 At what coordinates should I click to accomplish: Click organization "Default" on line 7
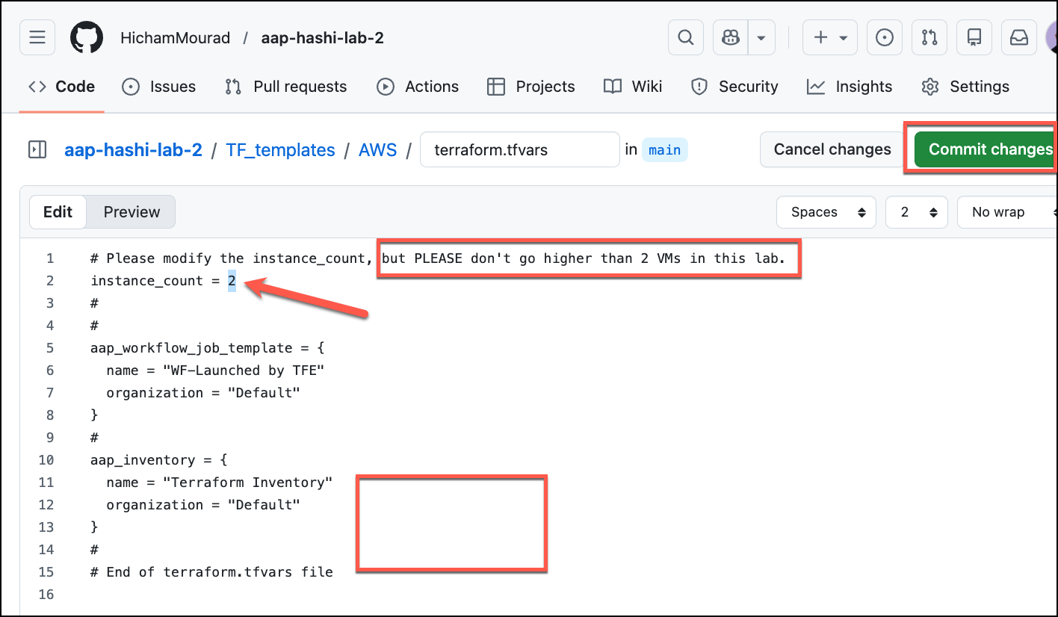[203, 393]
